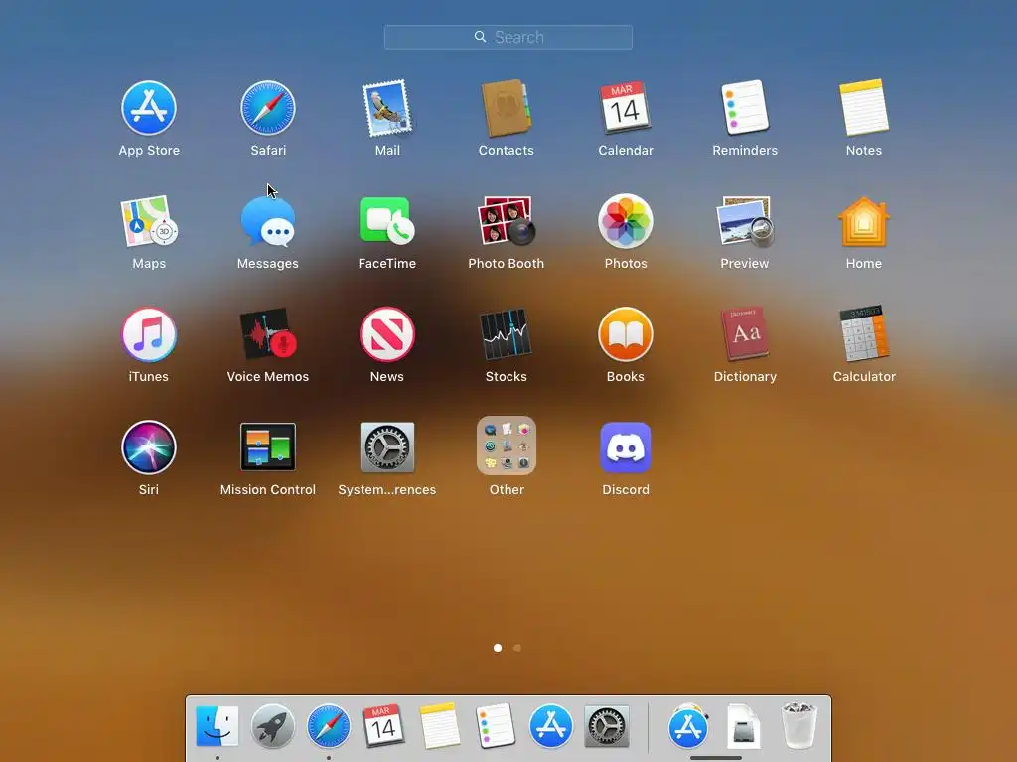This screenshot has width=1017, height=762.
Task: Open the Trash in the Dock
Action: pos(799,726)
